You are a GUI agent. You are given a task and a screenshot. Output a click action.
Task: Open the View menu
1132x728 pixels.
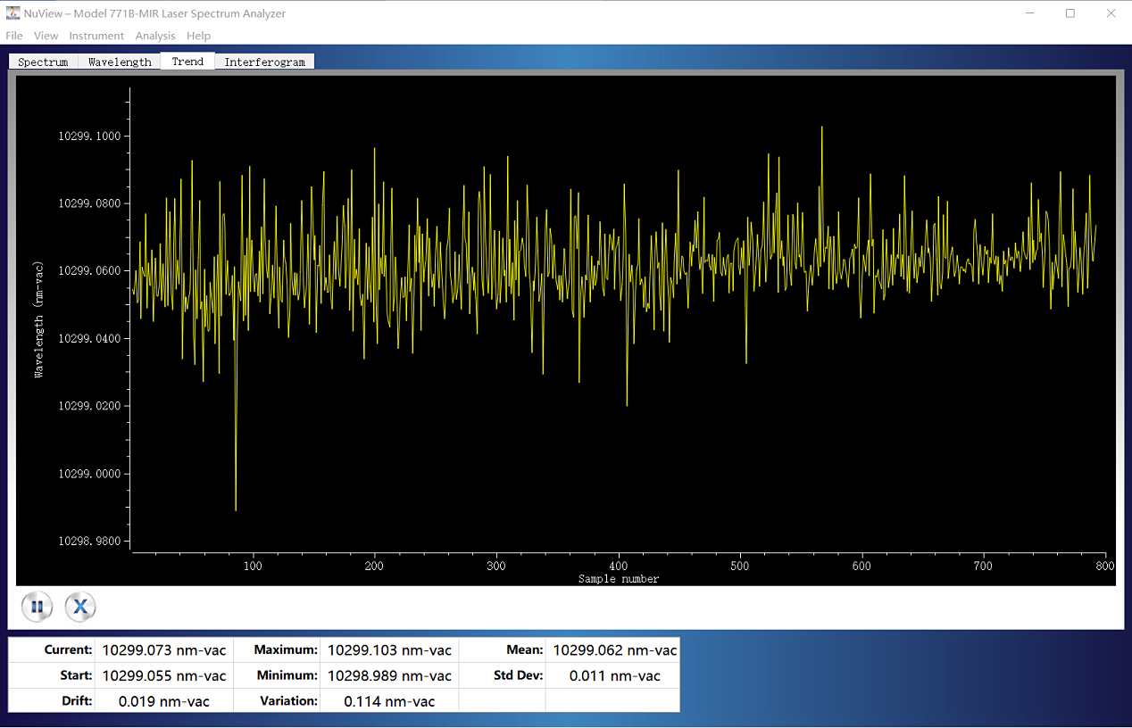click(x=46, y=36)
